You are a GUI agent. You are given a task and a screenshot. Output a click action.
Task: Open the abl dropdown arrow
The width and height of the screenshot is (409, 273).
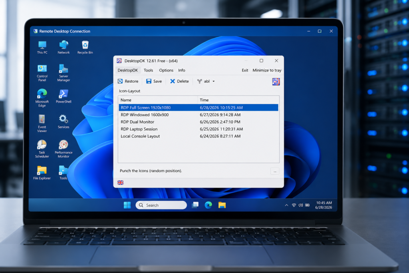click(x=214, y=82)
